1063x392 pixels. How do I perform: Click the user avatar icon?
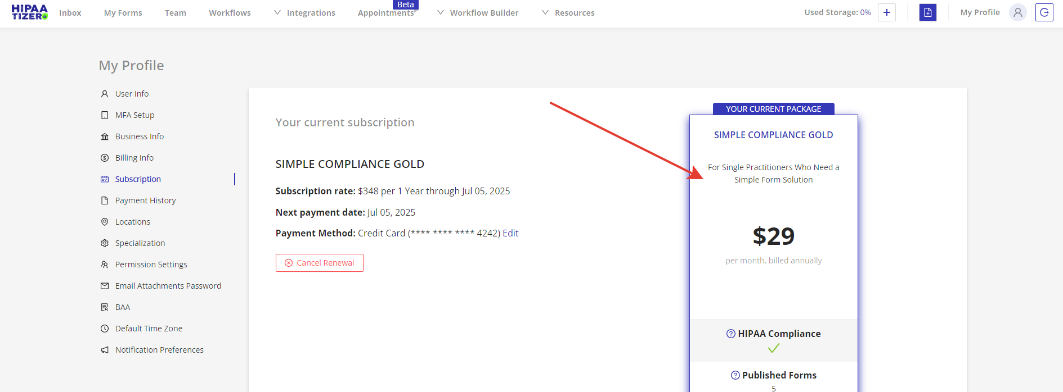click(1017, 12)
